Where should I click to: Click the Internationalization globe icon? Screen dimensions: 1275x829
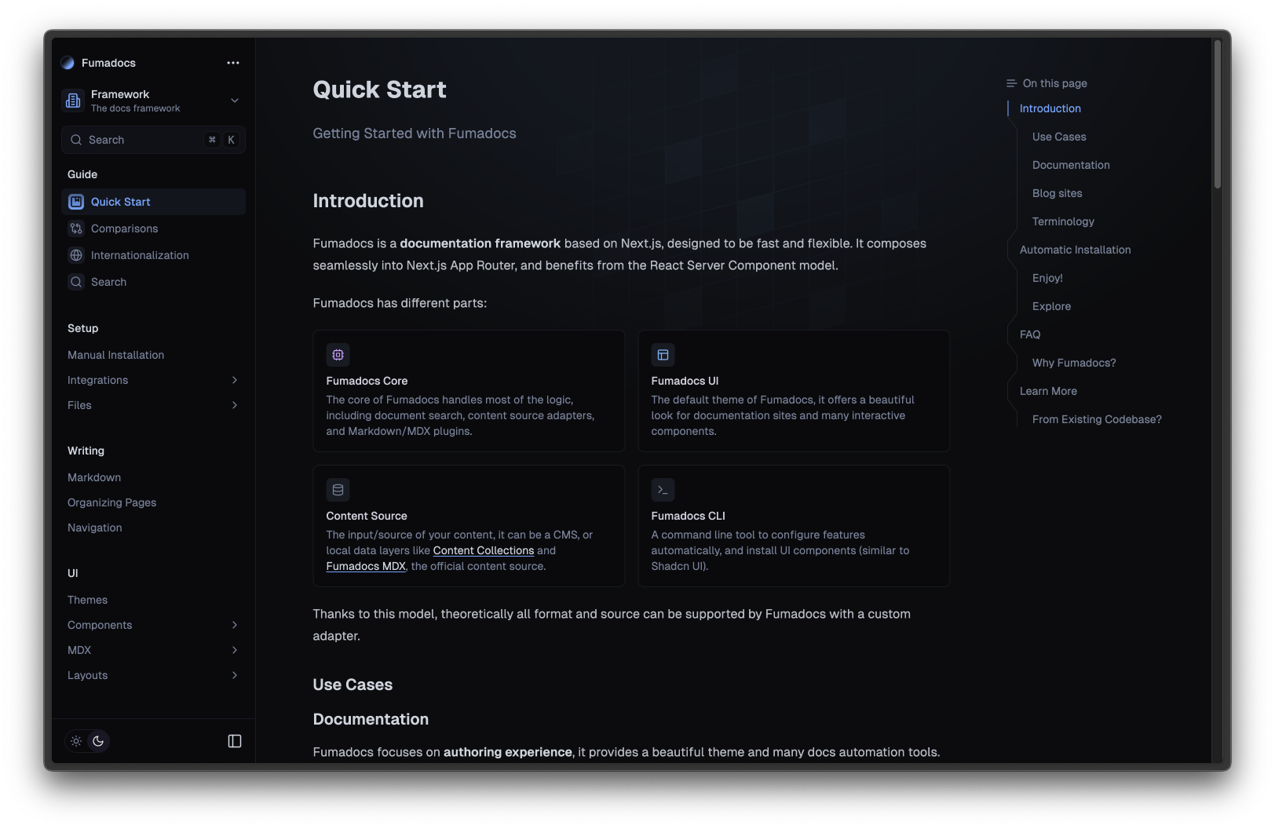tap(76, 255)
